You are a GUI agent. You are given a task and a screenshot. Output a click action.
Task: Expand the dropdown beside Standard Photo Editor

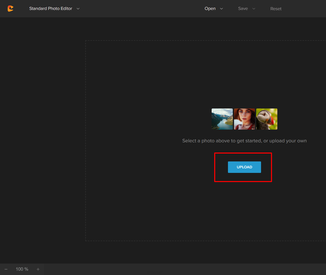pos(78,8)
